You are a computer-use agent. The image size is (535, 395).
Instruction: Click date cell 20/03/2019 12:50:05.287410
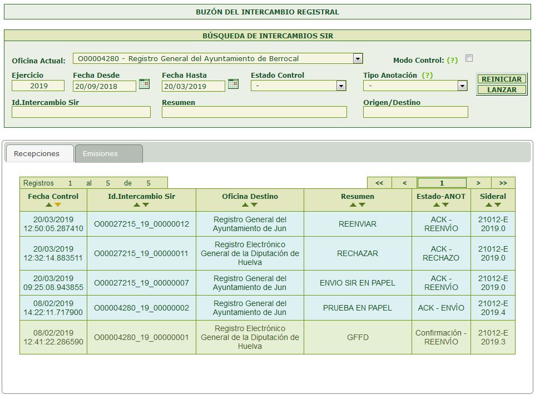point(53,224)
